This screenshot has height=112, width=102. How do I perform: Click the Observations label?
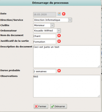click(9, 76)
